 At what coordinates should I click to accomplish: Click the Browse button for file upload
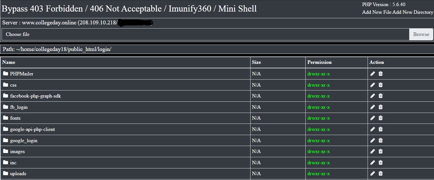point(421,34)
